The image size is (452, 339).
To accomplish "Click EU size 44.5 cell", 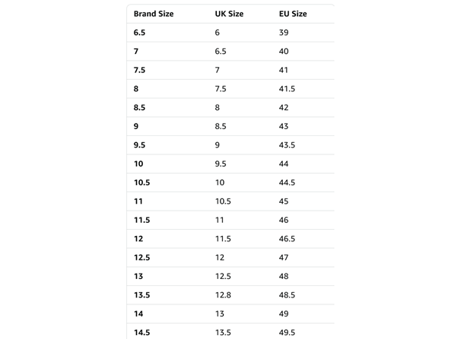I will (x=287, y=182).
